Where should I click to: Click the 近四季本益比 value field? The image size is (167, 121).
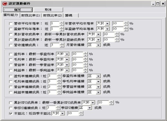pyautogui.click(x=73, y=114)
